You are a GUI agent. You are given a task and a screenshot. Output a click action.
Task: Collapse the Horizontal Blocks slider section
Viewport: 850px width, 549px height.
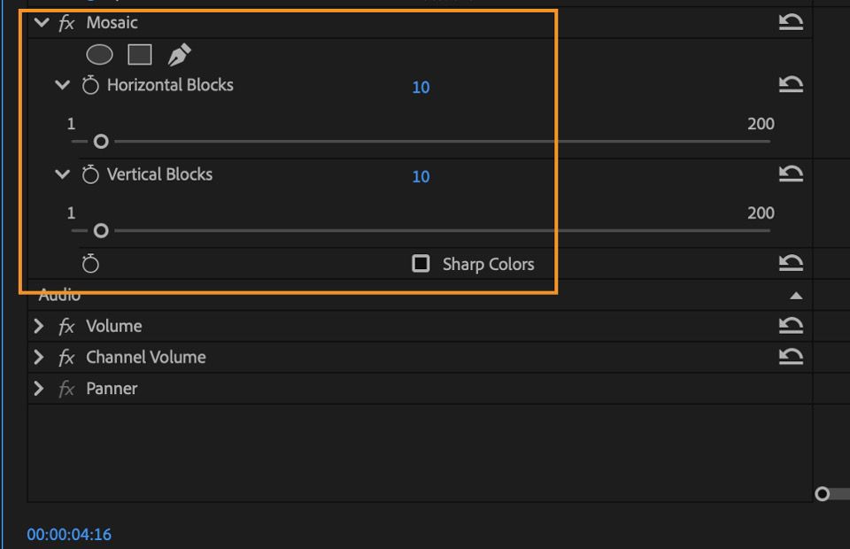point(62,85)
